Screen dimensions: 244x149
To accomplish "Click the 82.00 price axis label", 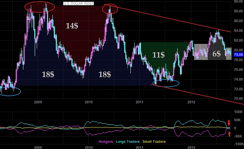I will click(239, 40).
